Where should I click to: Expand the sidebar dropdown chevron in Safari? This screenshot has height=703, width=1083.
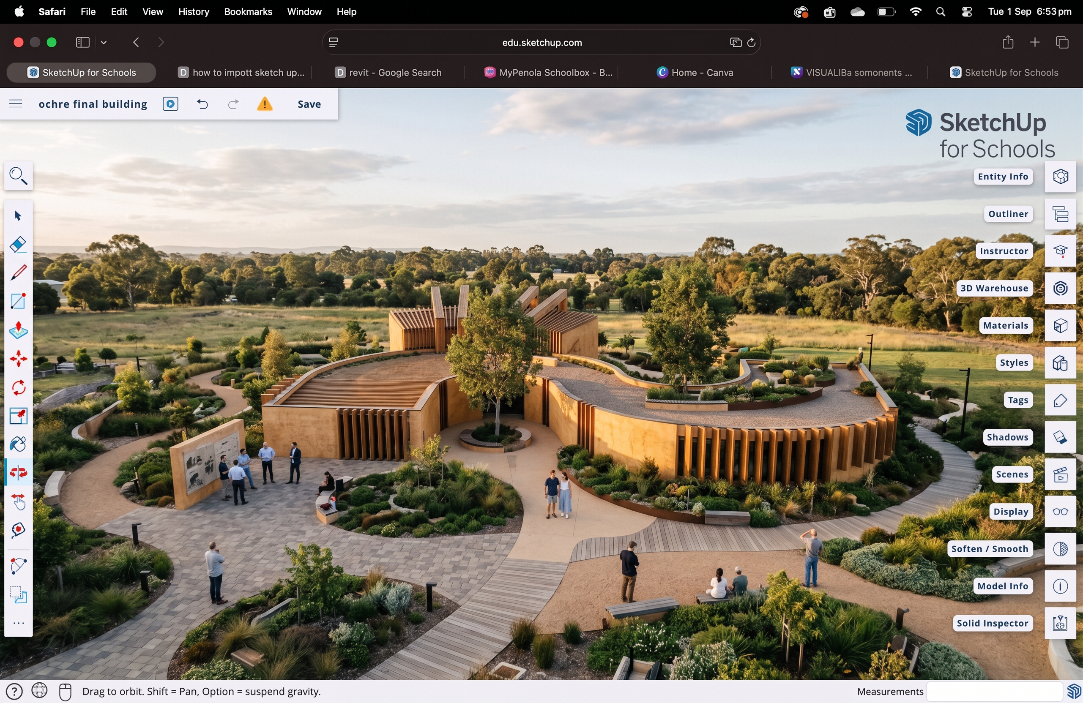(104, 42)
